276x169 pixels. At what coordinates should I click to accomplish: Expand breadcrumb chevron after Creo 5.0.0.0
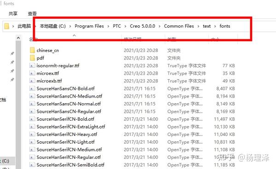tap(160, 26)
